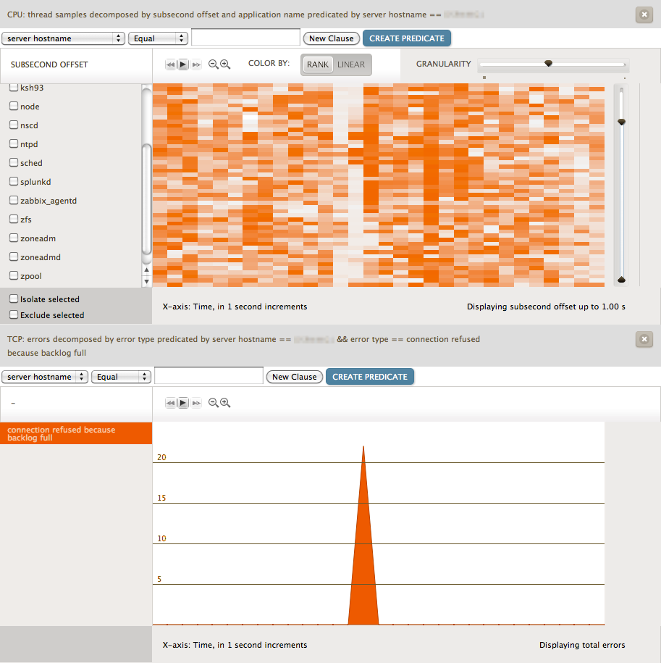This screenshot has width=661, height=663.
Task: Click New Clause in the TCP panel
Action: point(294,377)
